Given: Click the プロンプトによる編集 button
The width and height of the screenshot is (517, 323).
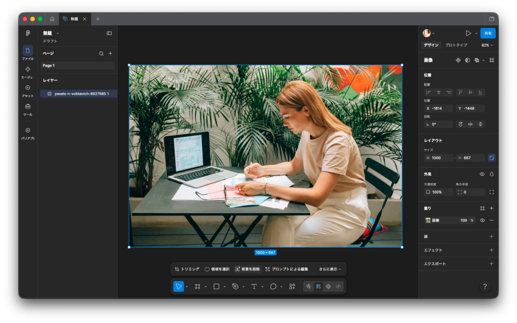Looking at the screenshot, I should (x=287, y=269).
